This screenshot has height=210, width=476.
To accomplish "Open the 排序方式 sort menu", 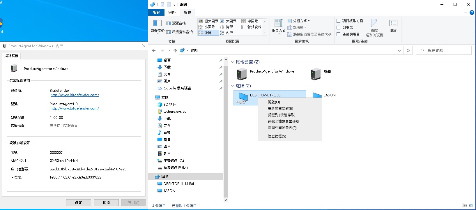I will [278, 27].
